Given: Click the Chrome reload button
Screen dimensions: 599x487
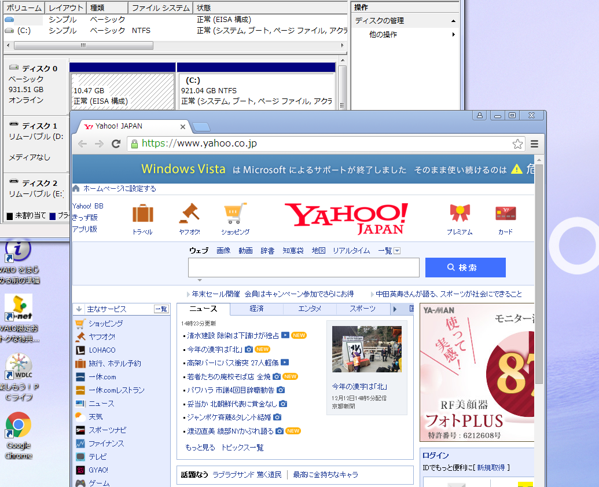Looking at the screenshot, I should [116, 144].
